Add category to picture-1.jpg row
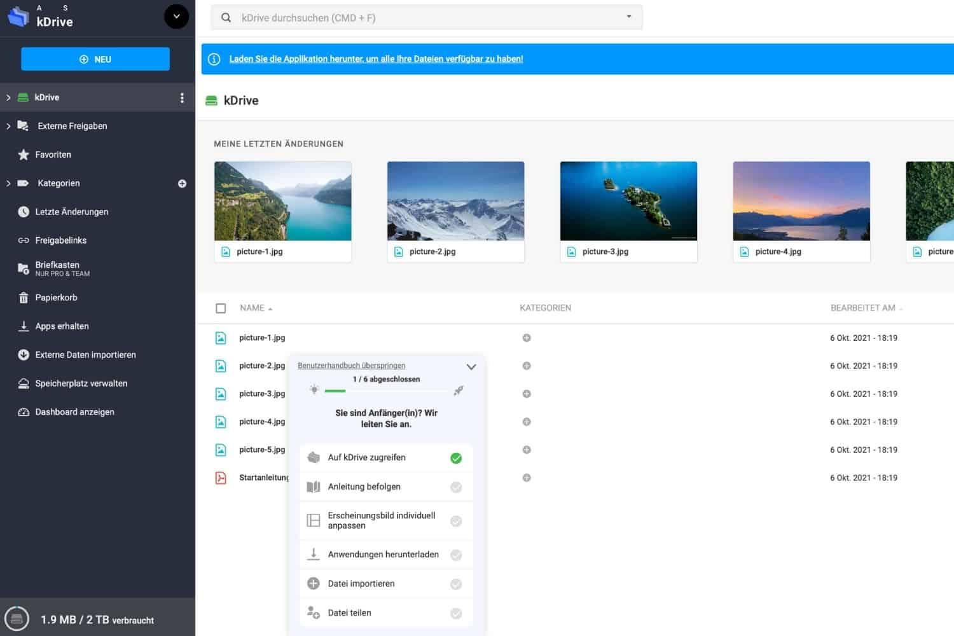 click(x=527, y=338)
